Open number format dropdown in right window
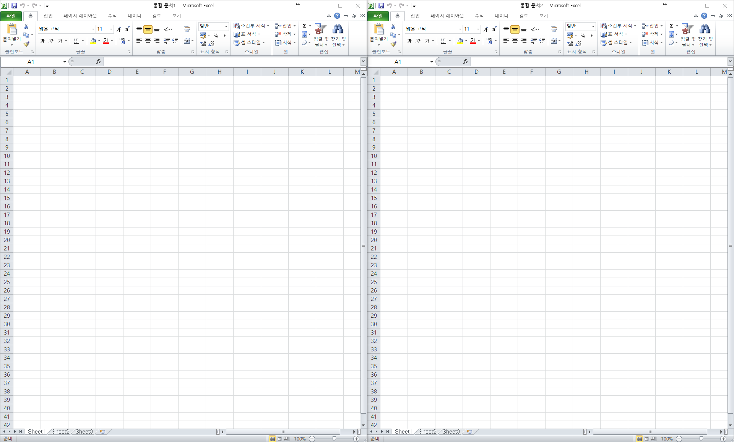Screen dimensions: 734x442 click(593, 26)
